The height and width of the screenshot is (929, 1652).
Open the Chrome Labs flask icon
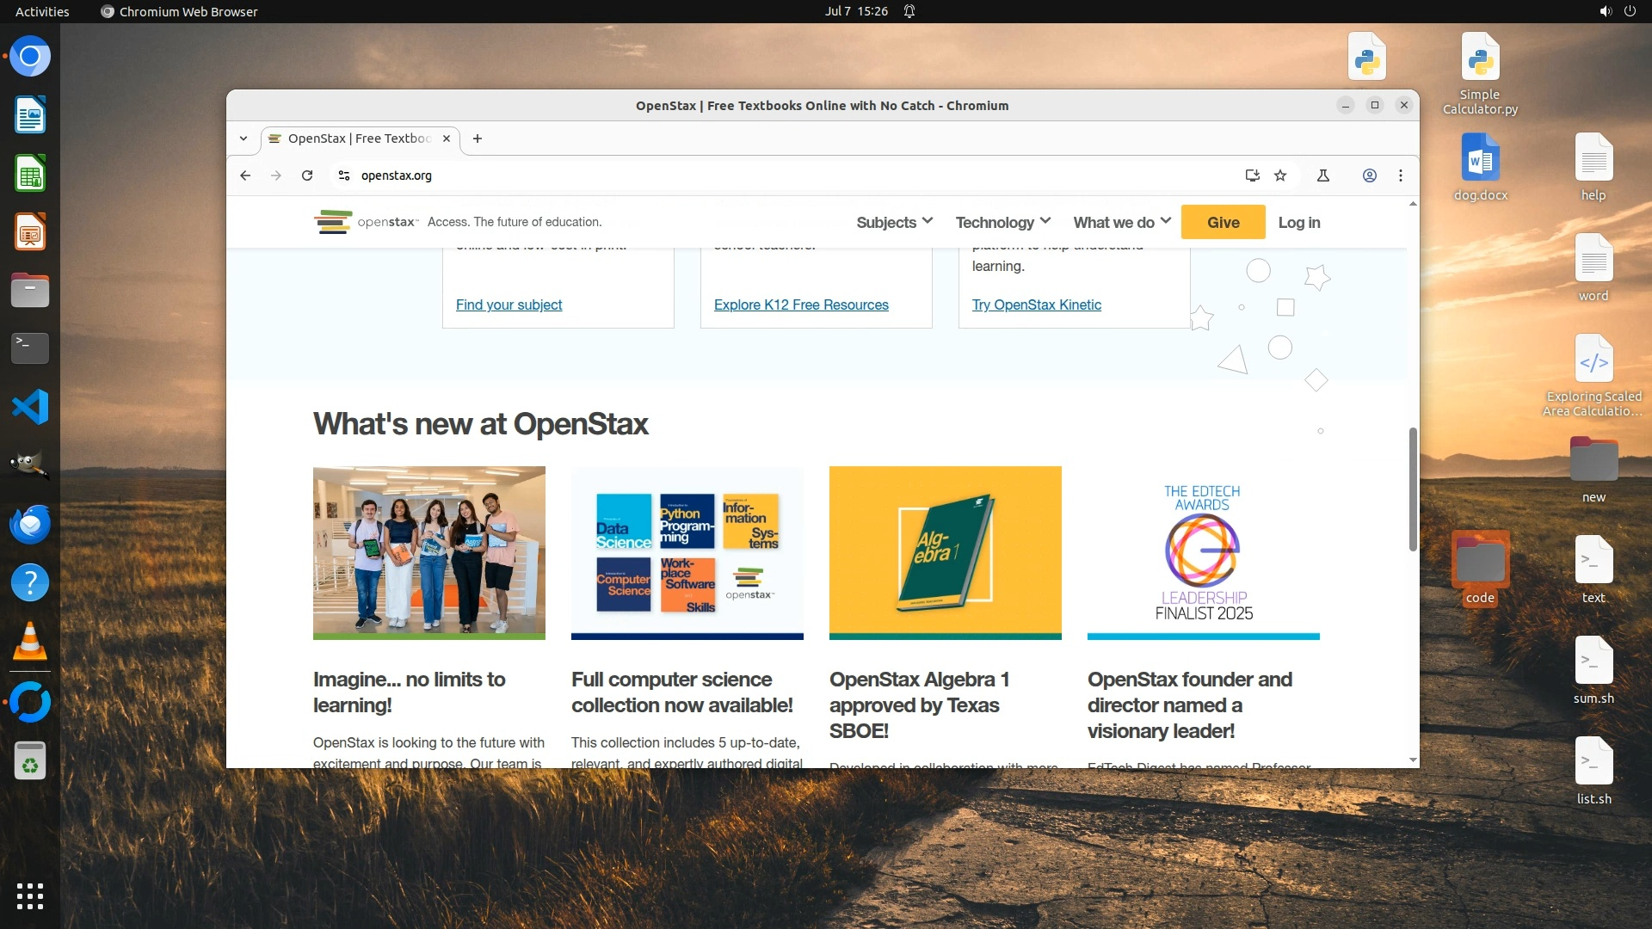[1323, 175]
